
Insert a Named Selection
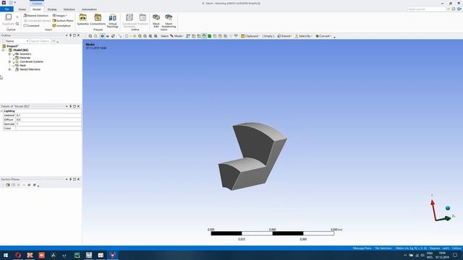(36, 15)
